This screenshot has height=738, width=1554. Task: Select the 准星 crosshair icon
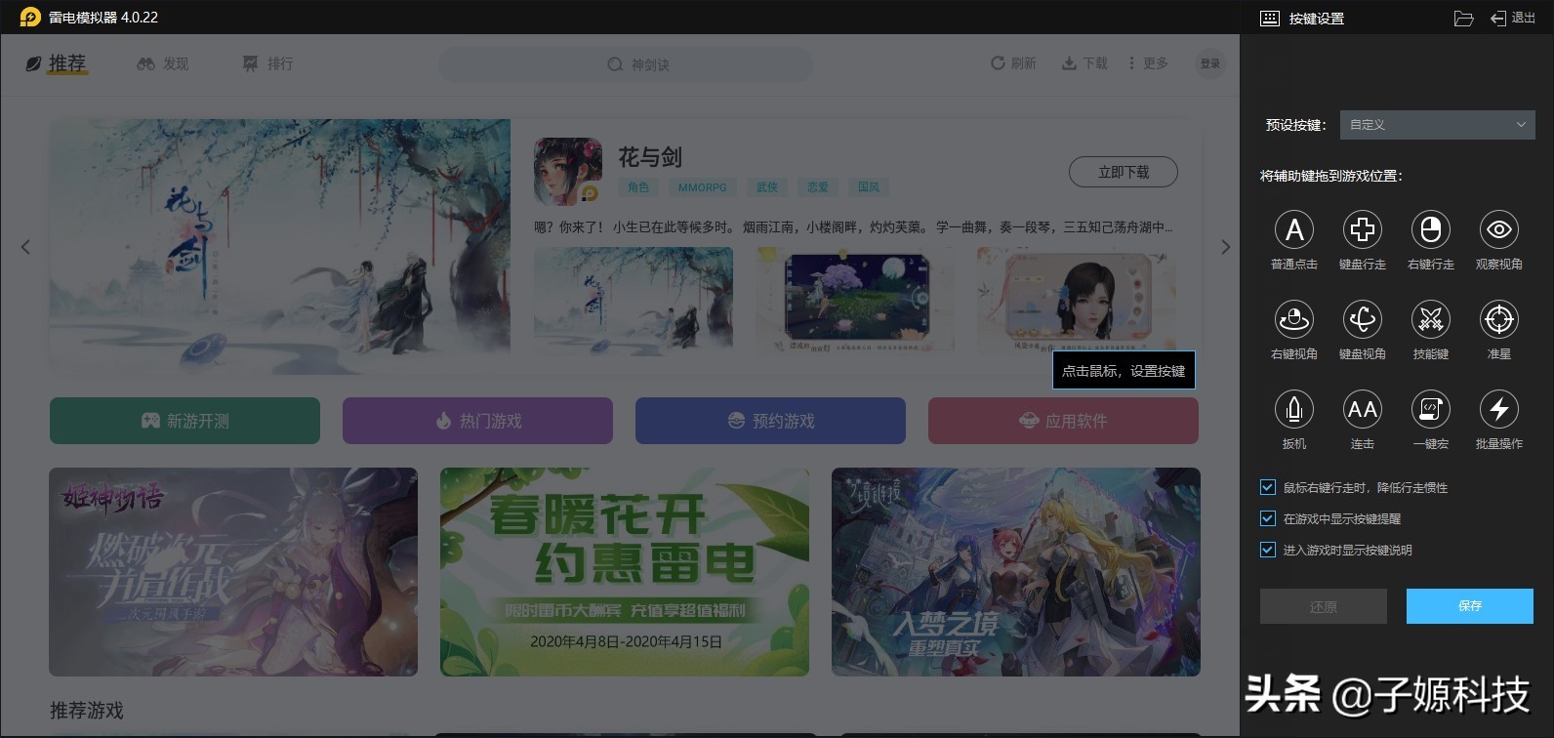point(1499,319)
